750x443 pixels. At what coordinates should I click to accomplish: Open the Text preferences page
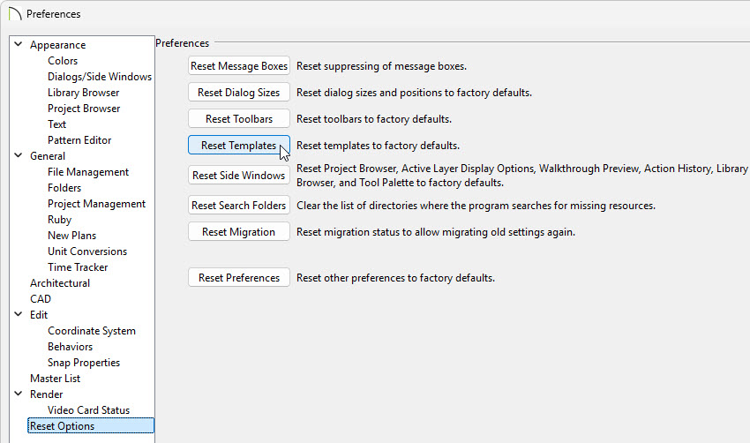point(57,124)
